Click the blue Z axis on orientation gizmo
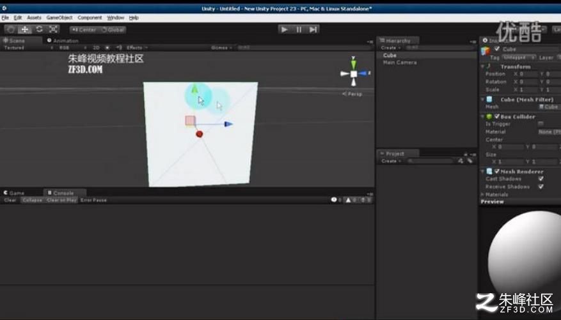The image size is (561, 320). (363, 73)
